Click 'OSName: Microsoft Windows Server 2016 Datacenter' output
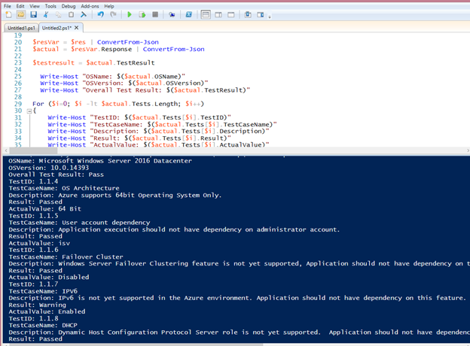Image resolution: width=470 pixels, height=346 pixels. pos(100,161)
